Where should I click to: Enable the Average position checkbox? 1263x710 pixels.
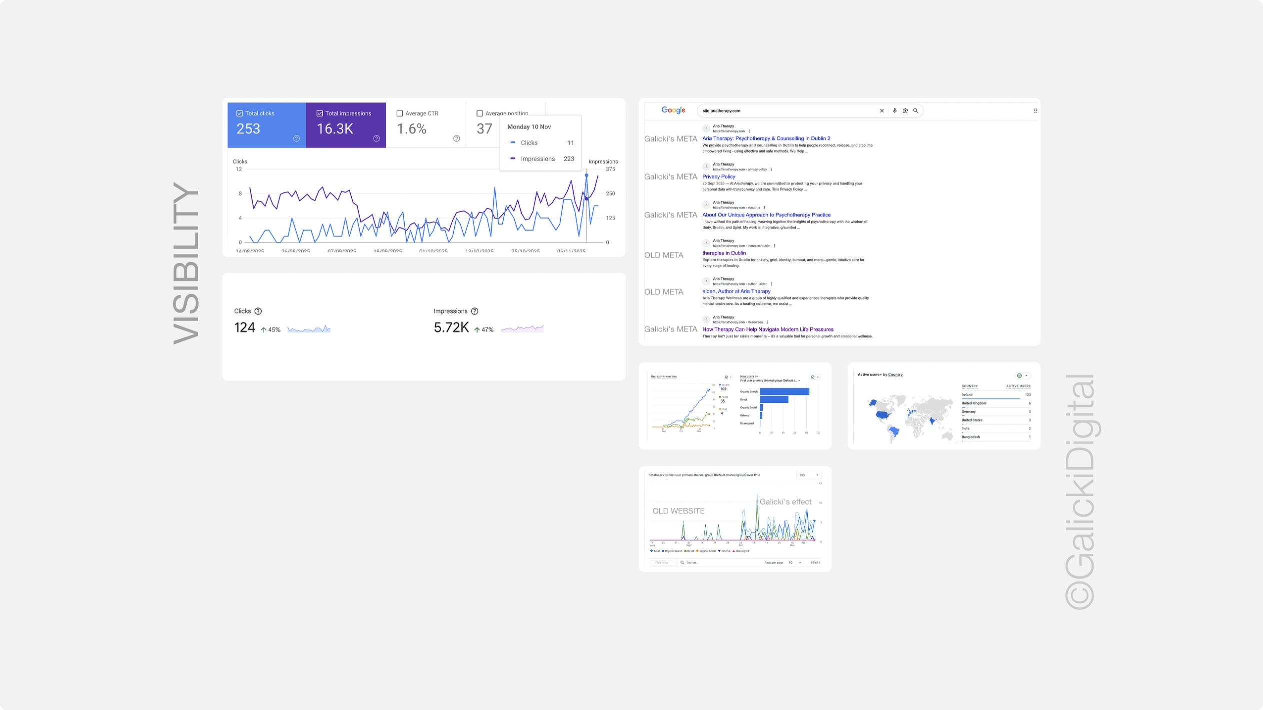click(x=479, y=114)
